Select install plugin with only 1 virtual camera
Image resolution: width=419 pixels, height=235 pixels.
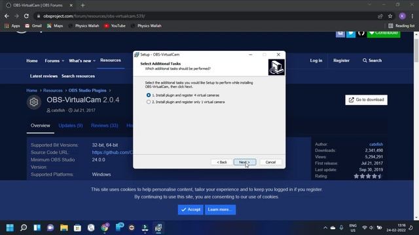coord(149,102)
